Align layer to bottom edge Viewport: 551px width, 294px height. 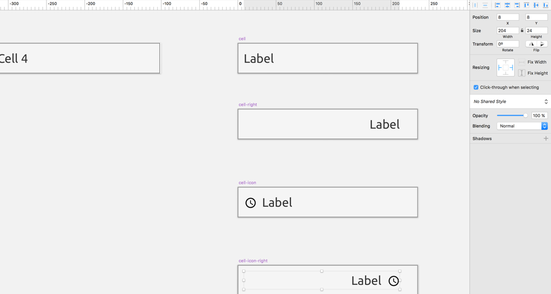(545, 5)
